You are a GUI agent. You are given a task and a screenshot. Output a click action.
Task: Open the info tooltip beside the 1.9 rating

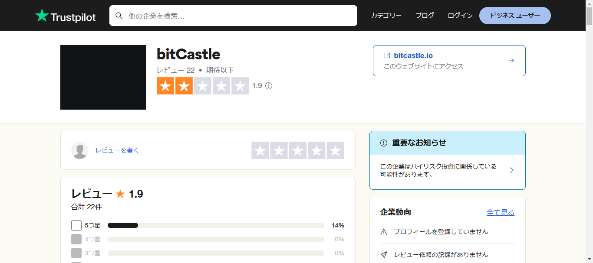point(269,86)
